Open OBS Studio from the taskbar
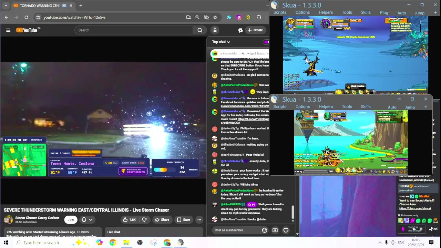This screenshot has height=248, width=441. [x=140, y=242]
